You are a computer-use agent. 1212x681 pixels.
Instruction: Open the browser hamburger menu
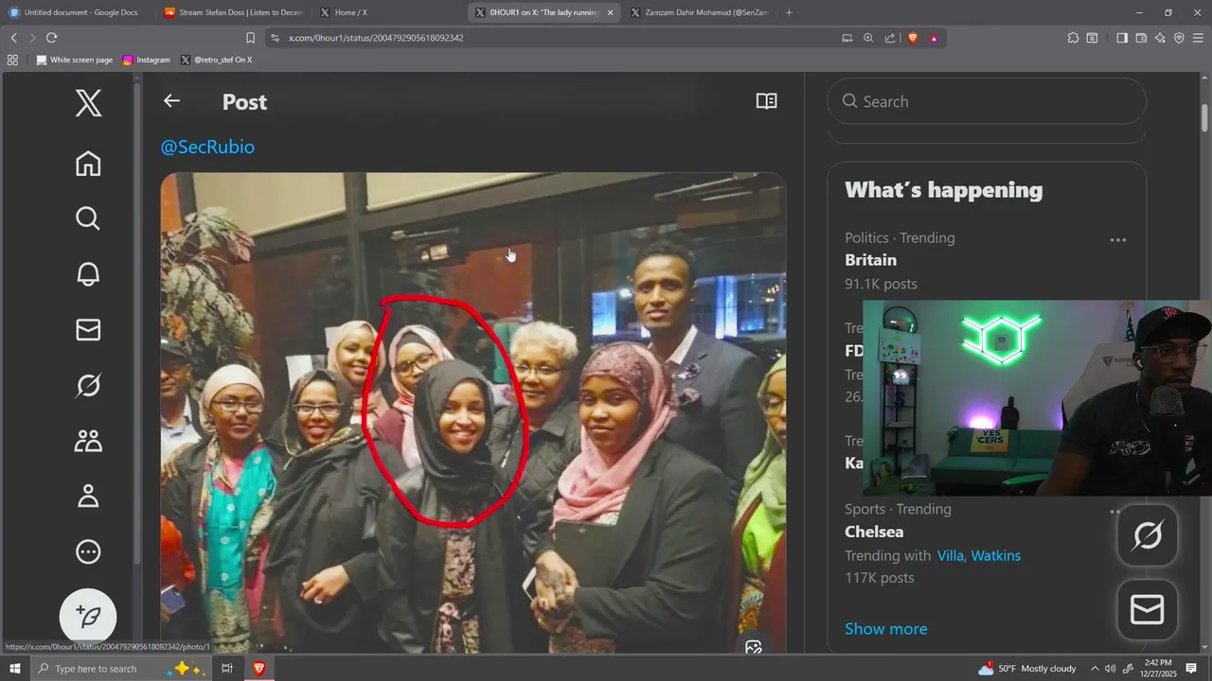[x=1198, y=38]
